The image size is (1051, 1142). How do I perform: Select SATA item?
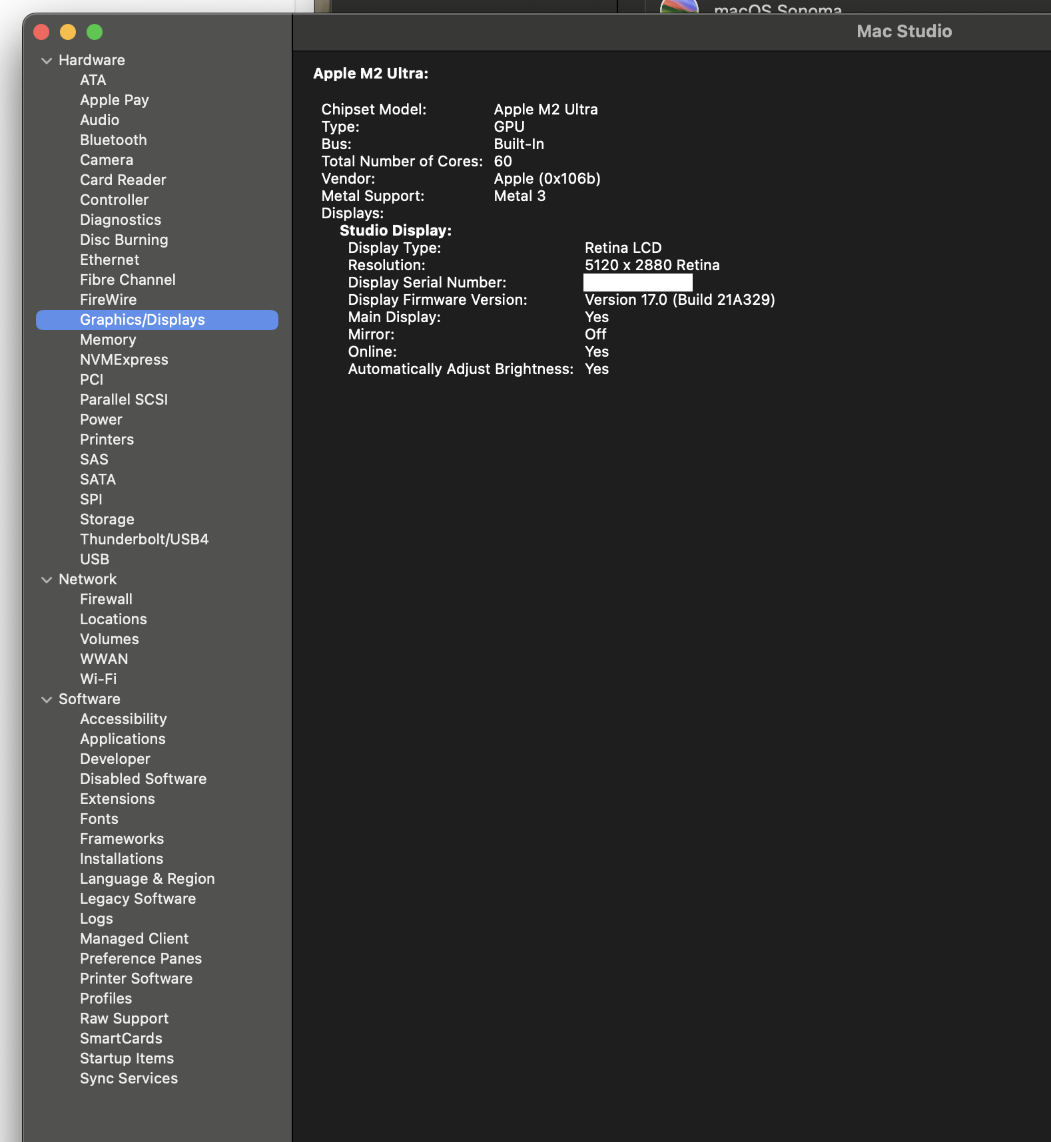tap(98, 479)
